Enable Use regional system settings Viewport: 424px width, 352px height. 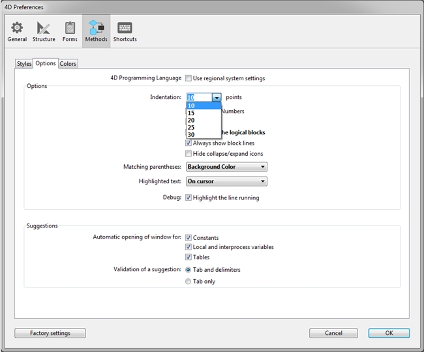coord(189,78)
